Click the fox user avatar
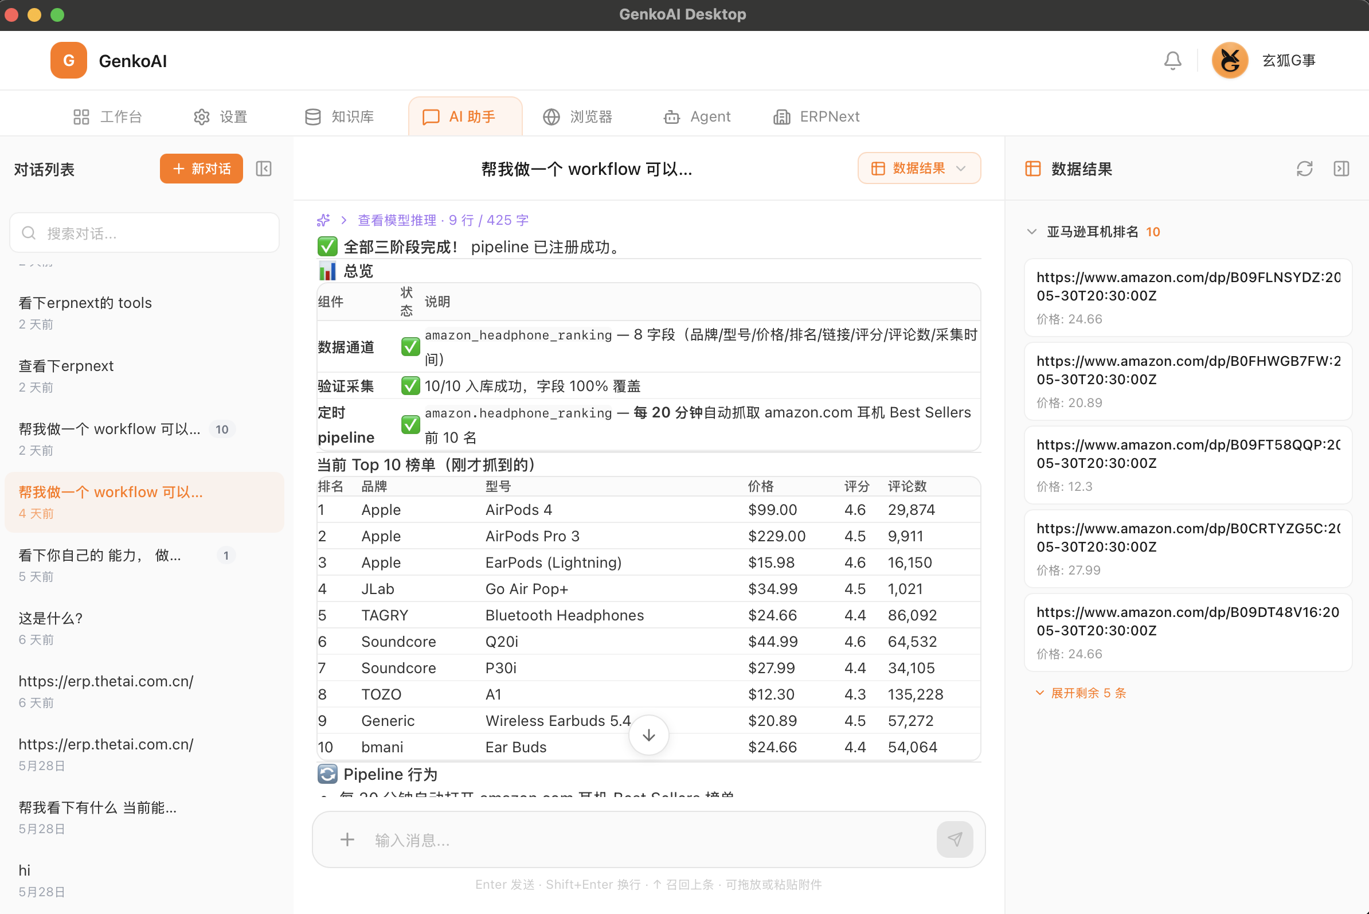The height and width of the screenshot is (914, 1369). tap(1229, 61)
